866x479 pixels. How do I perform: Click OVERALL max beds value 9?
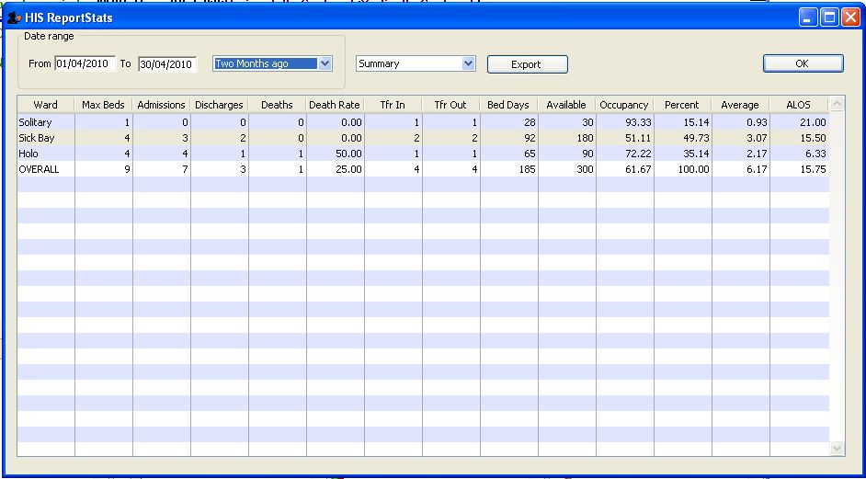click(x=128, y=169)
